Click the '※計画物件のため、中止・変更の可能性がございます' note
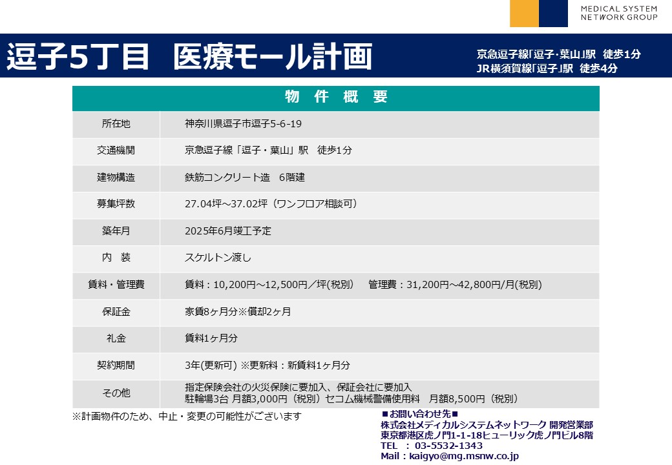The height and width of the screenshot is (465, 672). click(x=187, y=416)
